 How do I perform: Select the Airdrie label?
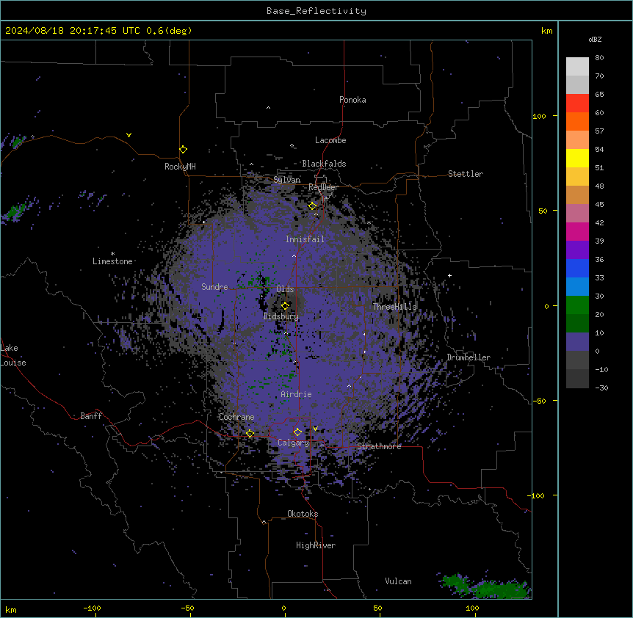[x=296, y=394]
